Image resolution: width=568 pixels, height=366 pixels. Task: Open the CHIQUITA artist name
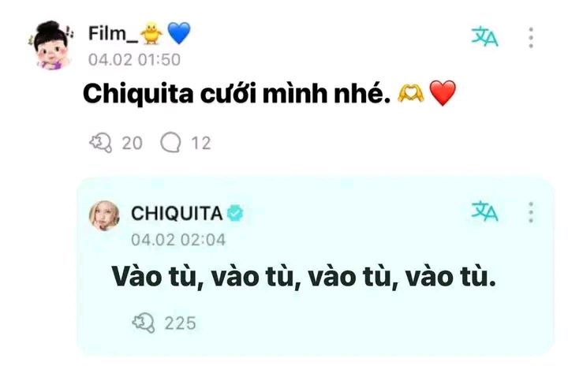pyautogui.click(x=177, y=213)
